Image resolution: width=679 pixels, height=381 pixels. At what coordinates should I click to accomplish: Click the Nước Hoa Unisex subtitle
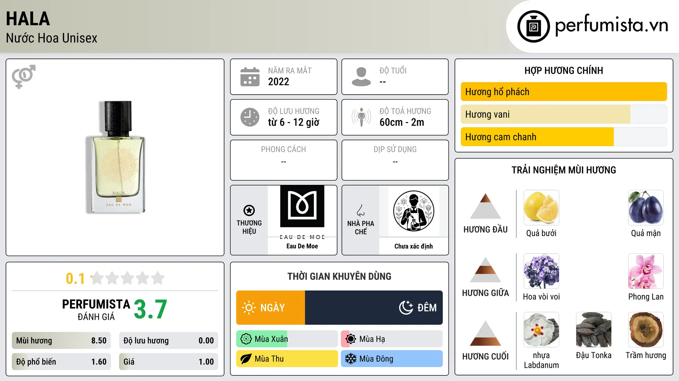(x=52, y=38)
